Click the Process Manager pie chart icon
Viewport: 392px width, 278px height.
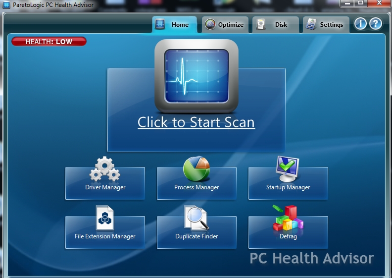click(196, 168)
